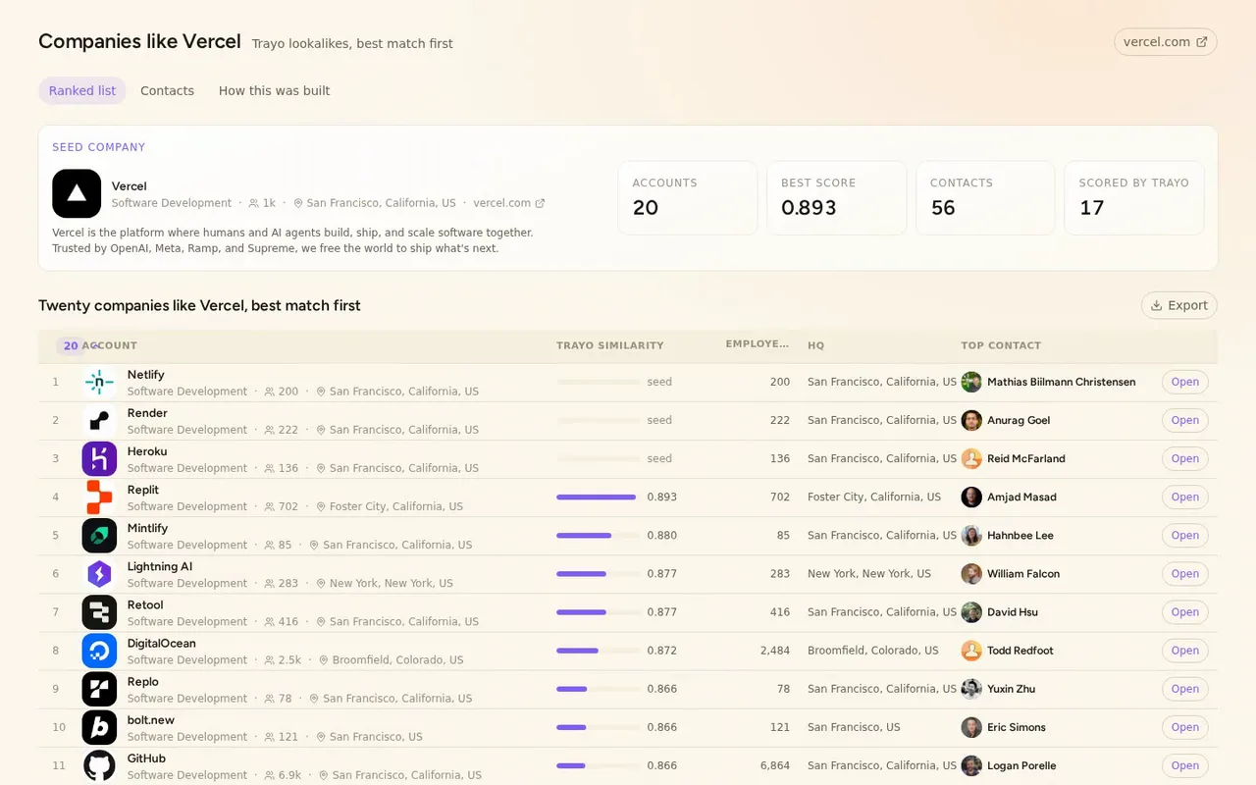Click the Heroku company name
This screenshot has width=1256, height=785.
147,451
